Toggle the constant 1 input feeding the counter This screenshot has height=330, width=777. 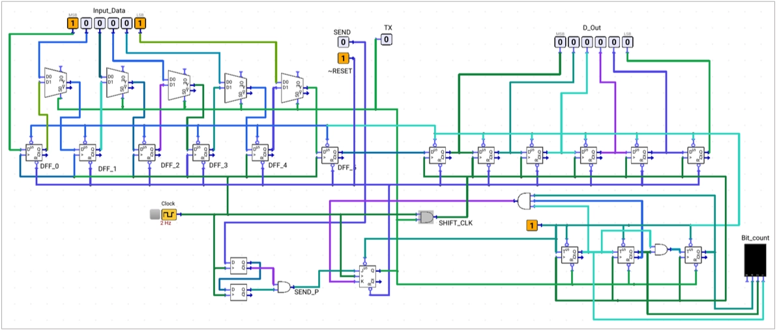[x=531, y=226]
